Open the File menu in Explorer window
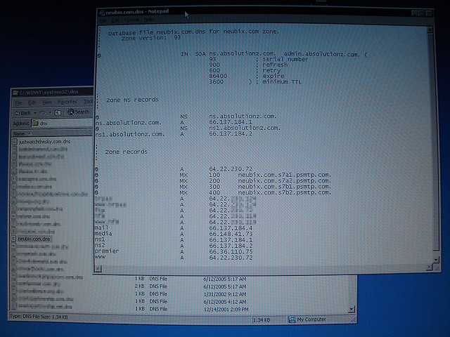450x337 pixels. click(18, 103)
